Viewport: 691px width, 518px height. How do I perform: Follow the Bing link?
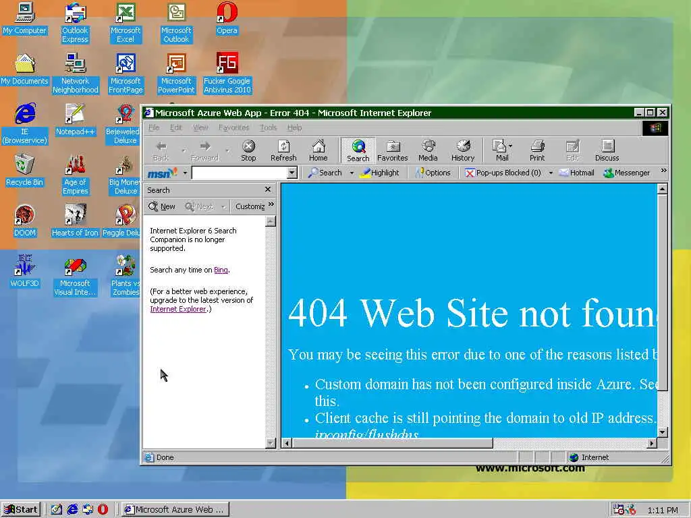[x=221, y=270]
